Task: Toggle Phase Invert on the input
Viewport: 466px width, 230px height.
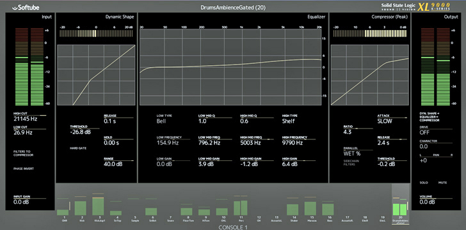Action: point(24,169)
